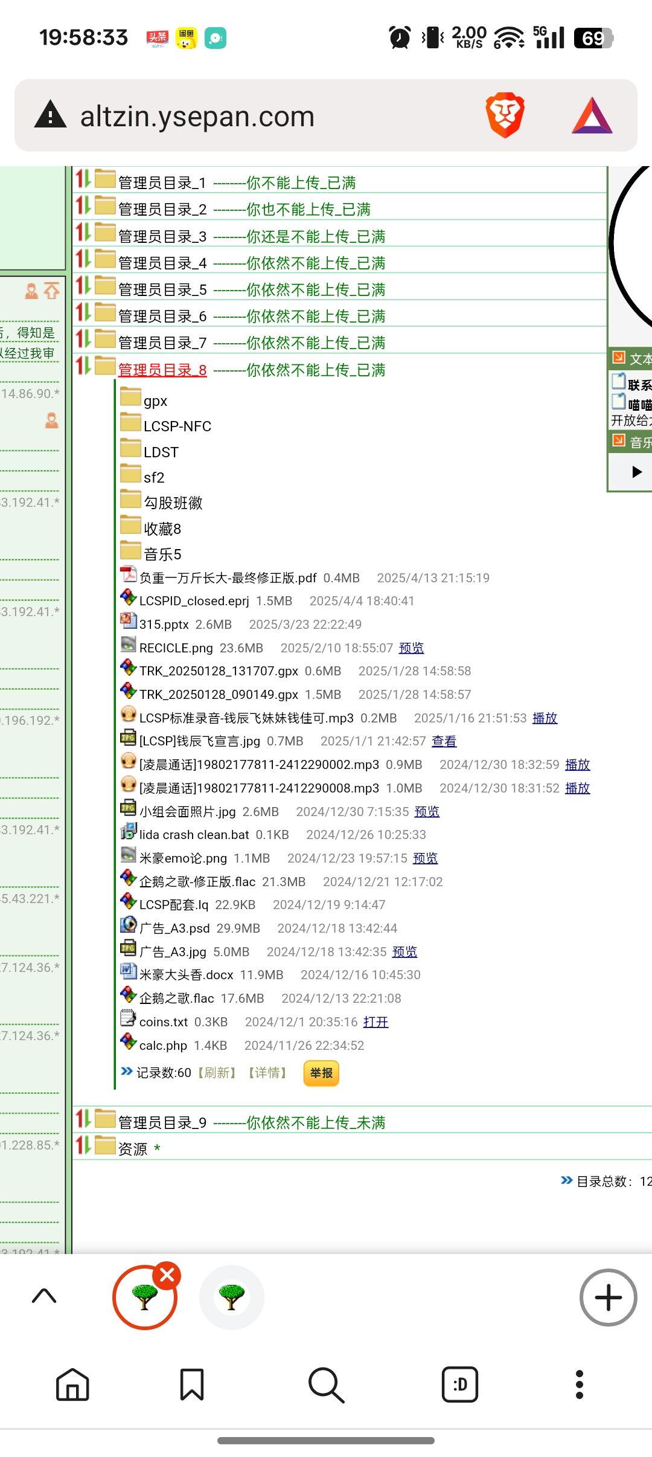Go to the browser home page

click(x=72, y=1384)
